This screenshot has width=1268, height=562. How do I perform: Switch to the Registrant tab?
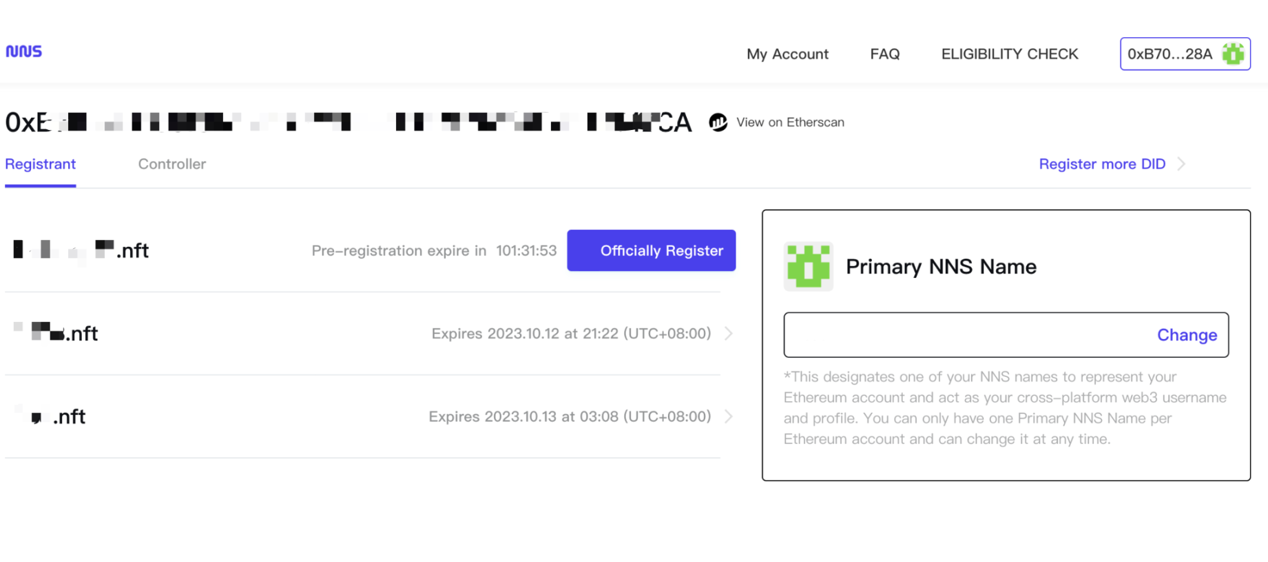point(41,164)
